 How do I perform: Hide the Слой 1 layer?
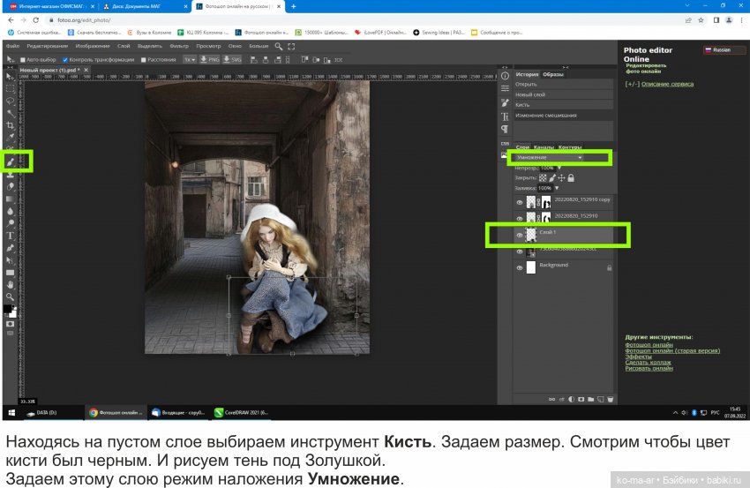point(520,235)
